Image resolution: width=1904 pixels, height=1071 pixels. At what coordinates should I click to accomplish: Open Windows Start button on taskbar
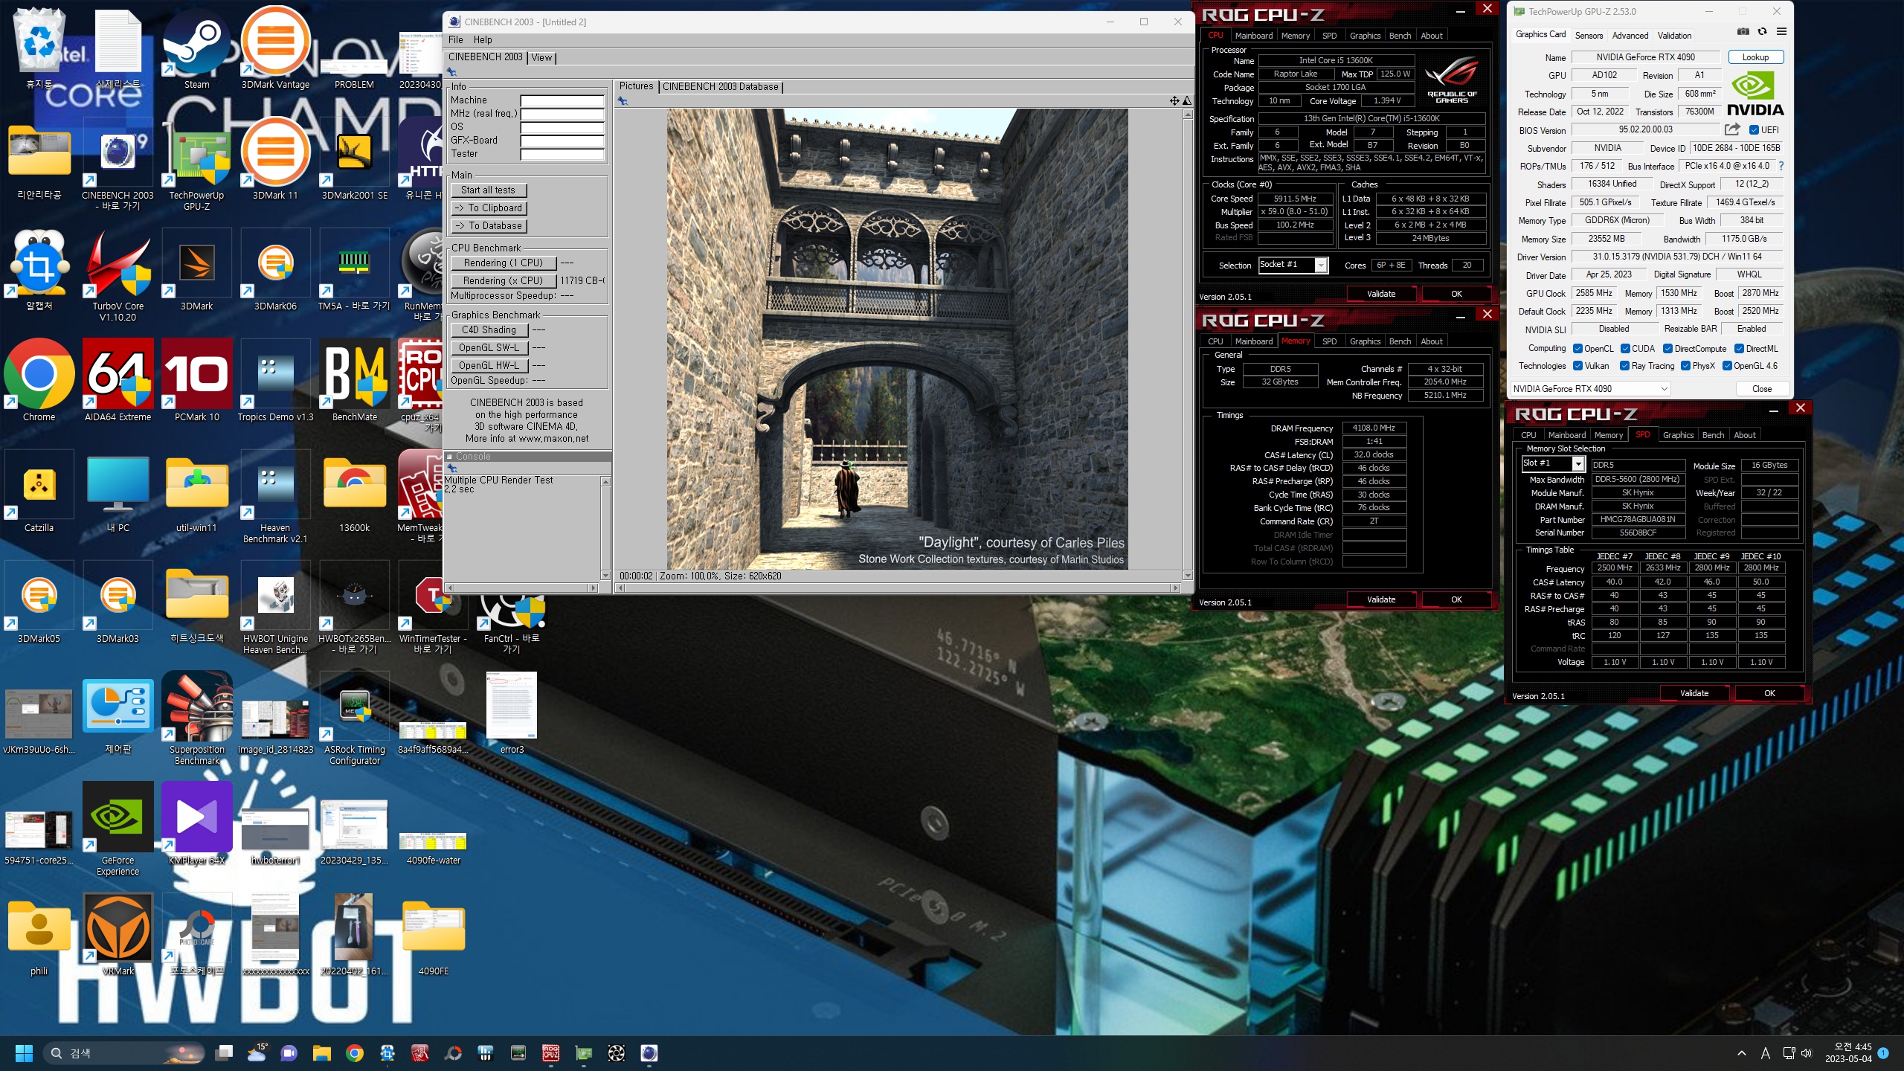point(24,1053)
